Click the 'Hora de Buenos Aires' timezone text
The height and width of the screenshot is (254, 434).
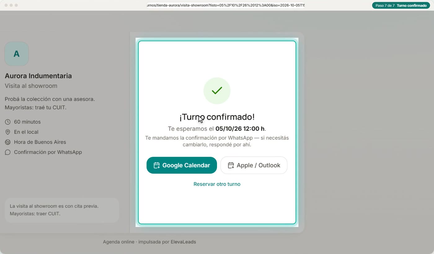(40, 142)
